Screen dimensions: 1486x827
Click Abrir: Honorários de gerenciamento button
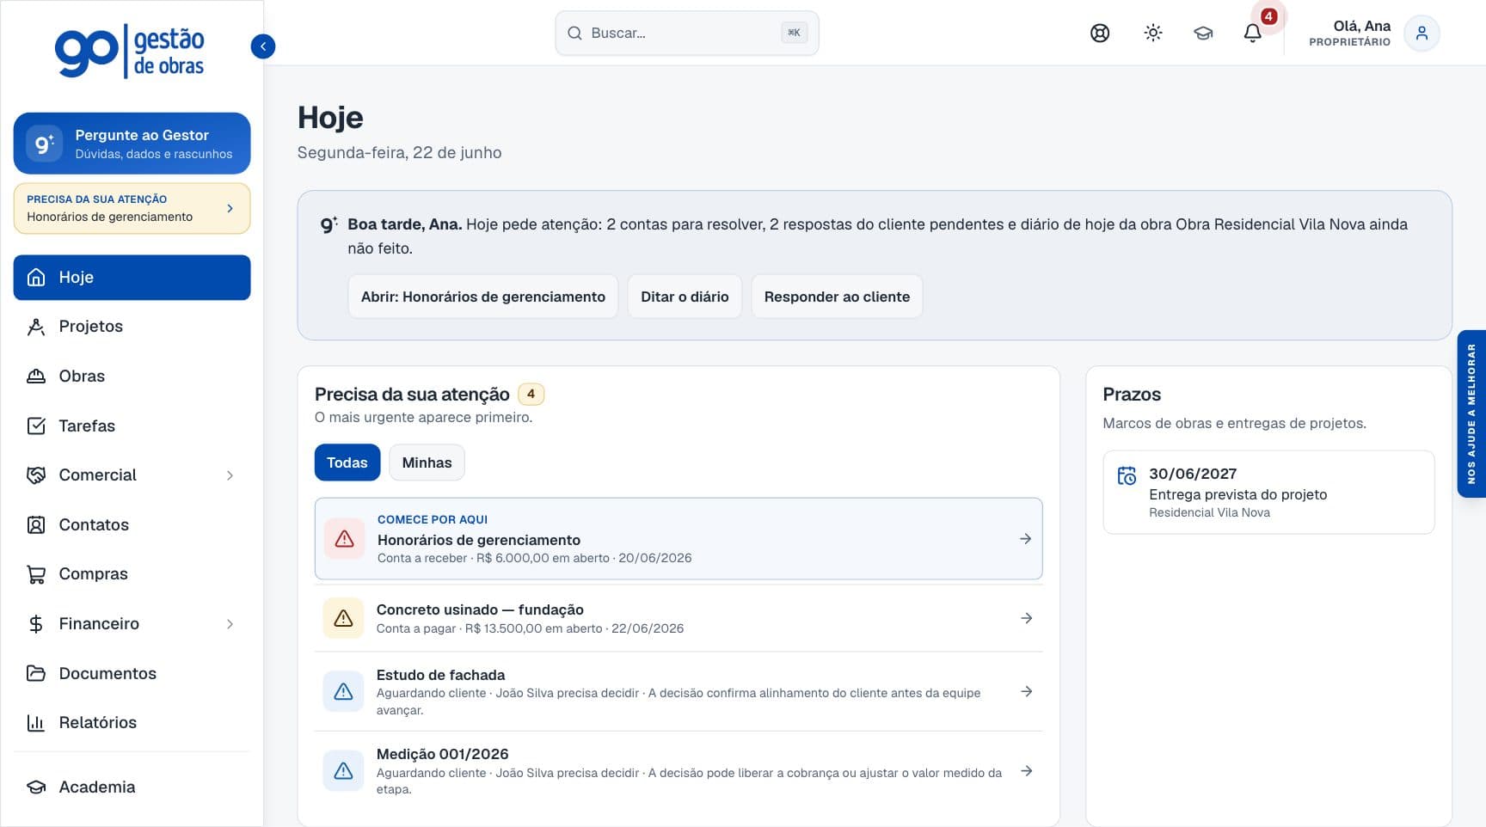[483, 297]
